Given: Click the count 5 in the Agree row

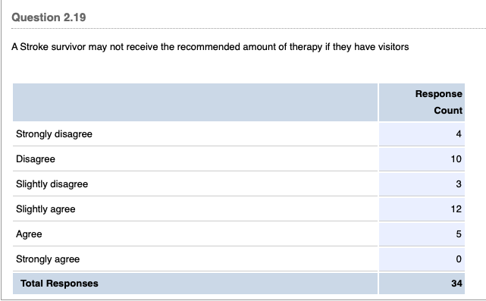Looking at the screenshot, I should coord(459,234).
